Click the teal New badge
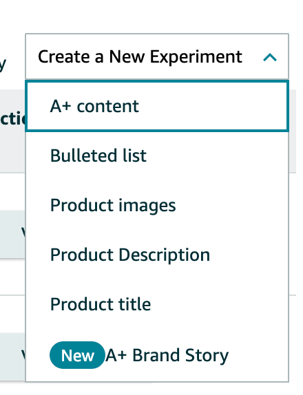Viewport: 303px width, 395px height. coord(77,355)
